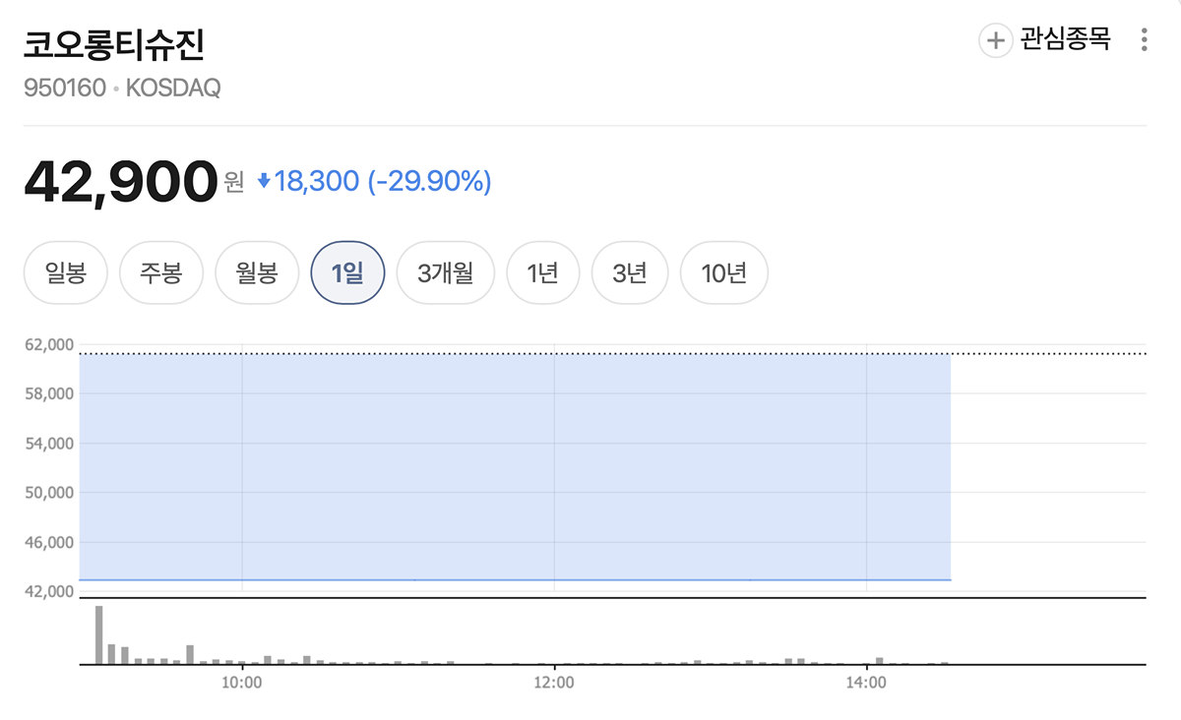
Task: Select the 월봉 chart period
Action: pyautogui.click(x=257, y=272)
